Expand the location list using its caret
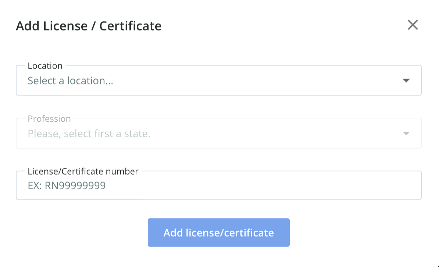 pyautogui.click(x=406, y=81)
